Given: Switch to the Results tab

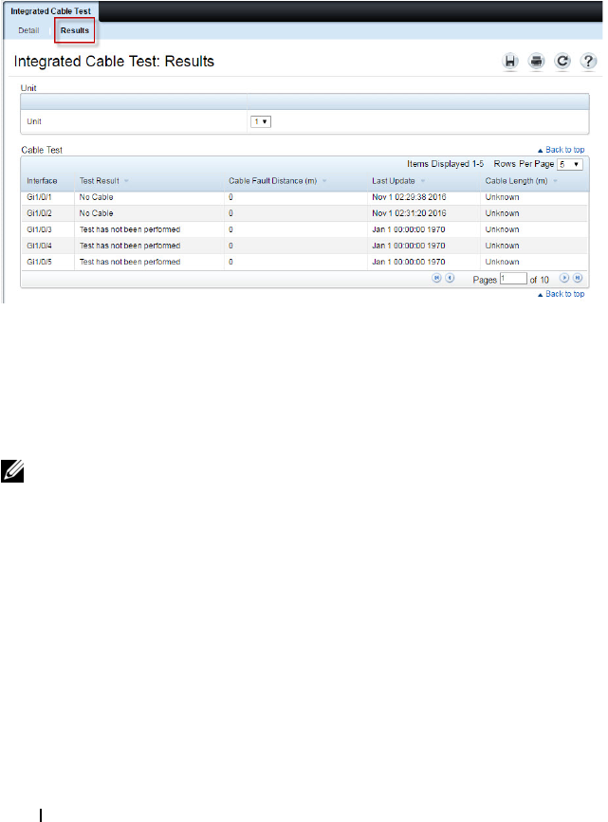Looking at the screenshot, I should coord(75,30).
